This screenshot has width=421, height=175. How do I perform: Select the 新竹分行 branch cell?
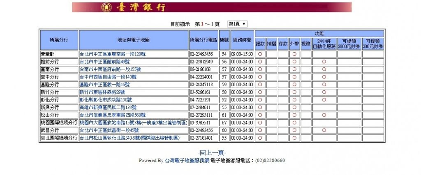59,92
